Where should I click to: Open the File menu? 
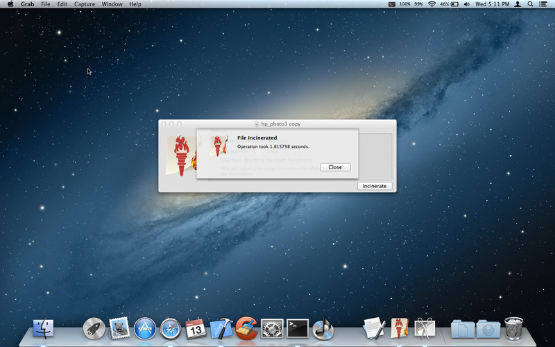point(45,4)
